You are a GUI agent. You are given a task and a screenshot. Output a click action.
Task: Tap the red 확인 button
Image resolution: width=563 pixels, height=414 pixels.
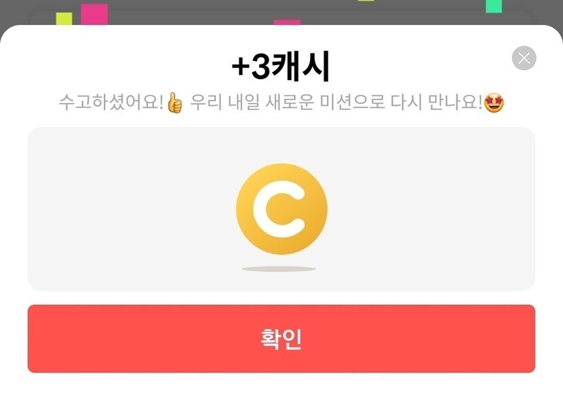[281, 339]
